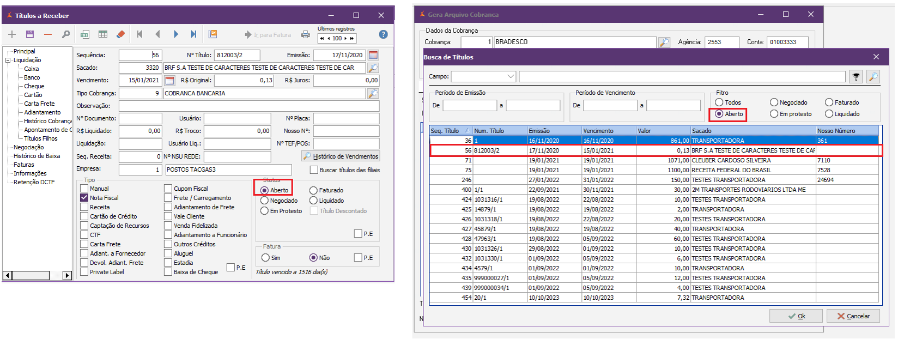This screenshot has width=904, height=339.
Task: Go to the last record arrow
Action: point(193,34)
